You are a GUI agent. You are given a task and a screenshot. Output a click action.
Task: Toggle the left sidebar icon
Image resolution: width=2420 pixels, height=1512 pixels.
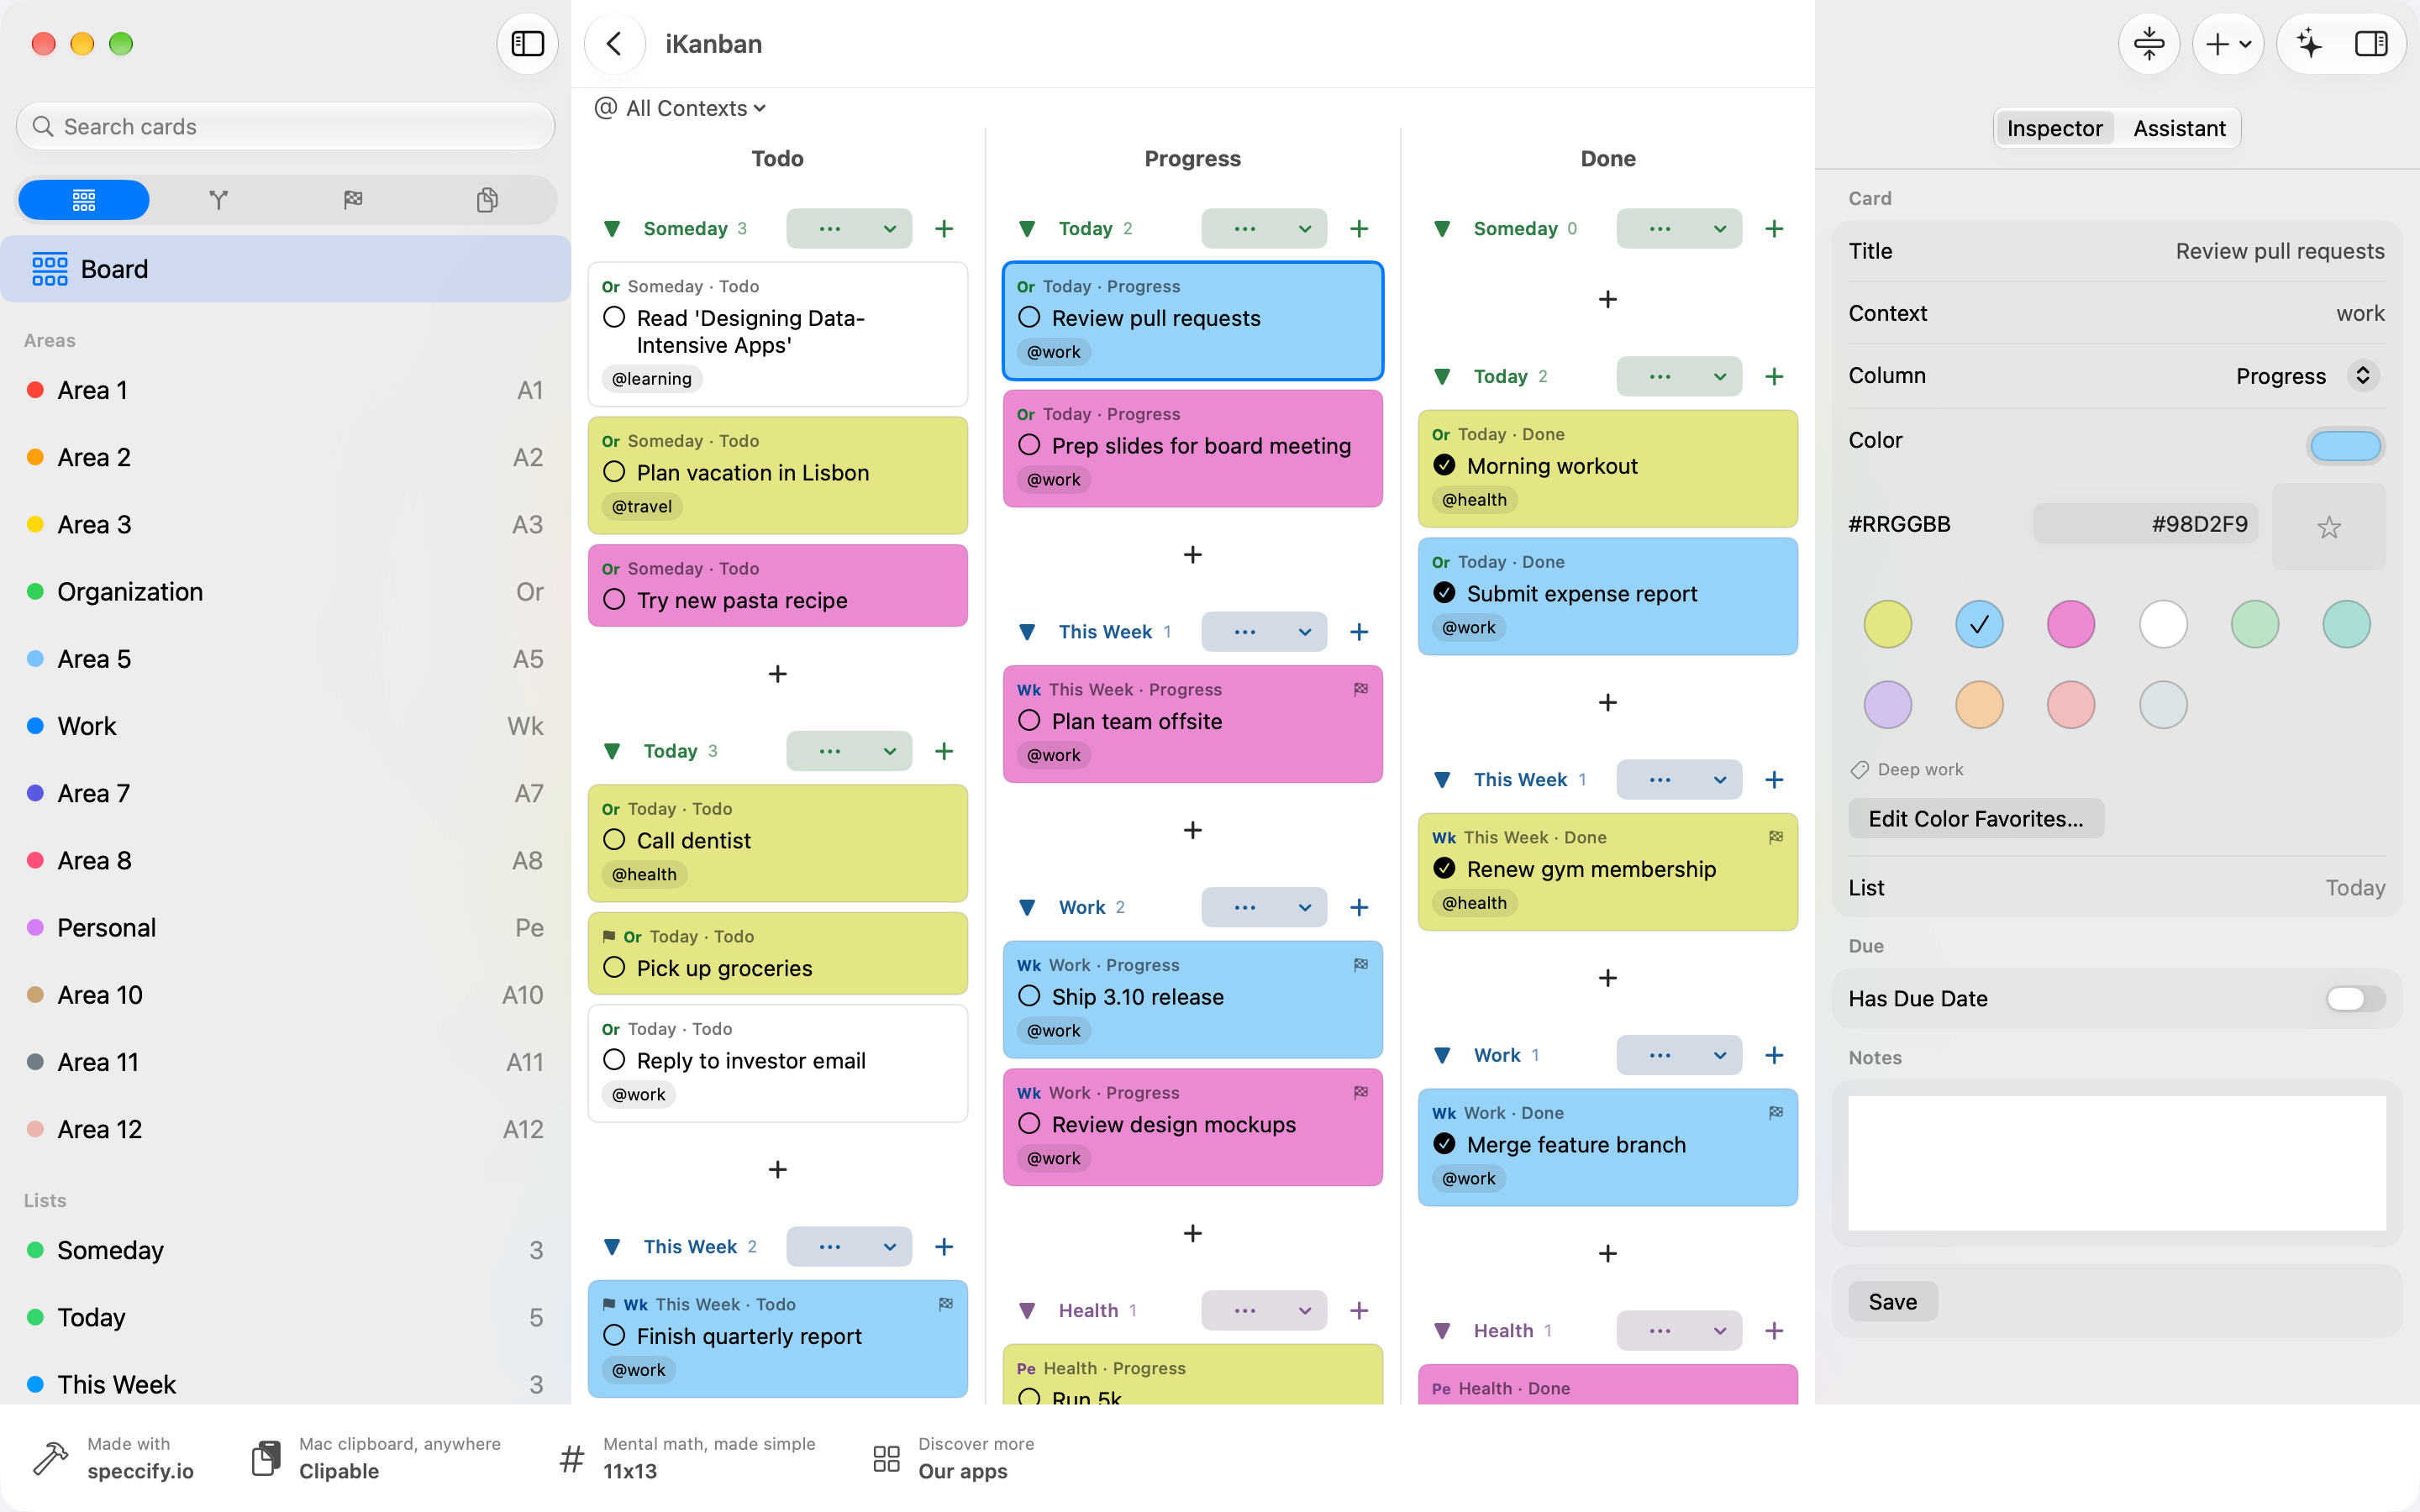[527, 44]
